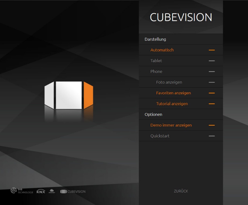Click the Optionen section header

click(x=153, y=115)
